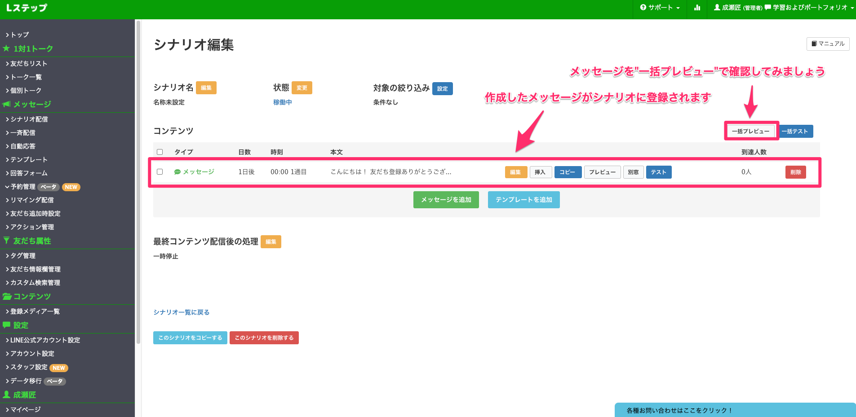The image size is (856, 417).
Task: Click the 一括プレビュー button
Action: [751, 131]
